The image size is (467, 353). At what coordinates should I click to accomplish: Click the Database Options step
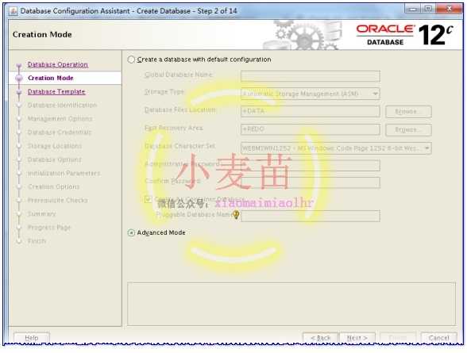click(55, 159)
